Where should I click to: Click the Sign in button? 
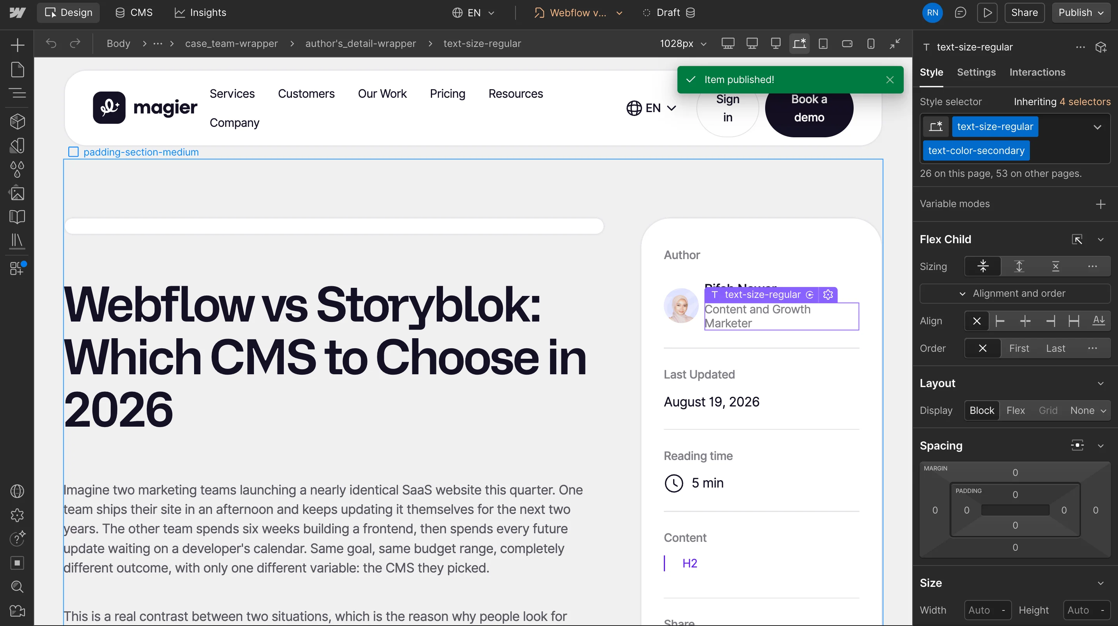[x=727, y=108]
